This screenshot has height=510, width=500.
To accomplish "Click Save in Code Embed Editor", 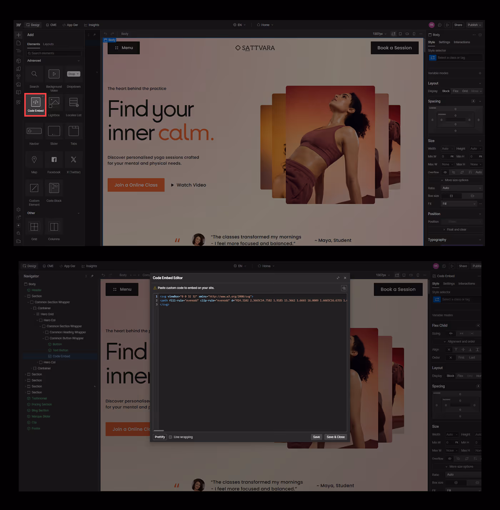I will tap(316, 437).
